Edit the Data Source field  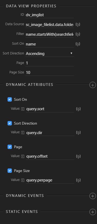pyautogui.click(x=50, y=25)
